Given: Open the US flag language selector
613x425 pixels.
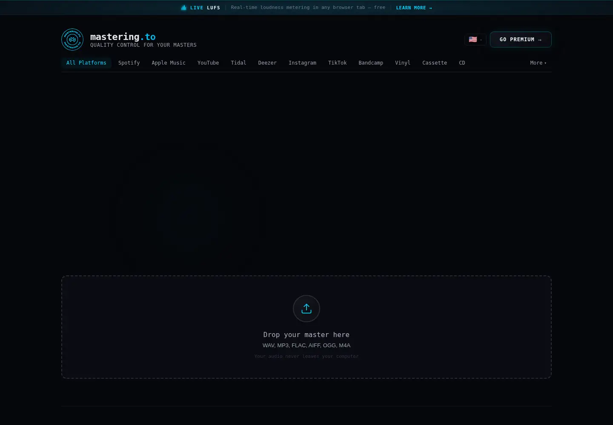Looking at the screenshot, I should click(x=476, y=40).
